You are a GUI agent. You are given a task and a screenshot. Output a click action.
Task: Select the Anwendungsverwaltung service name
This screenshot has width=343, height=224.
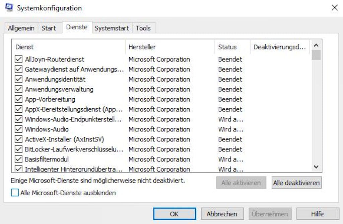click(59, 89)
